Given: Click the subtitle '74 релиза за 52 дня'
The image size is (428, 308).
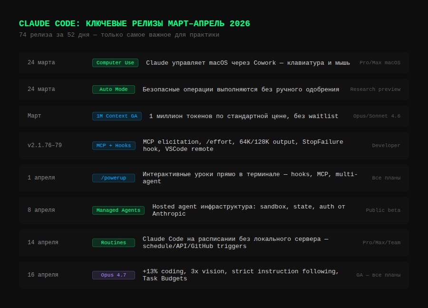Looking at the screenshot, I should point(54,35).
